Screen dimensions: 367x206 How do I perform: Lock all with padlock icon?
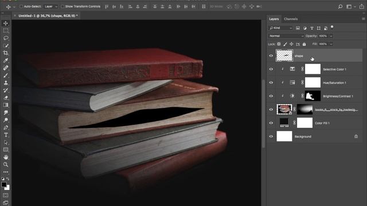pyautogui.click(x=304, y=44)
